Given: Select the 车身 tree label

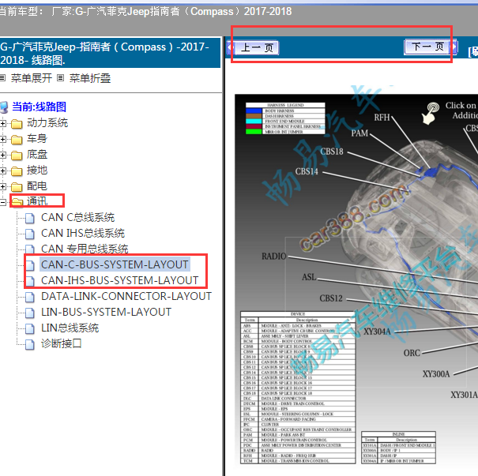Looking at the screenshot, I should pyautogui.click(x=37, y=139).
